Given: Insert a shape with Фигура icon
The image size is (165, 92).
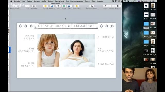Looking at the screenshot, I should pos(64,6).
